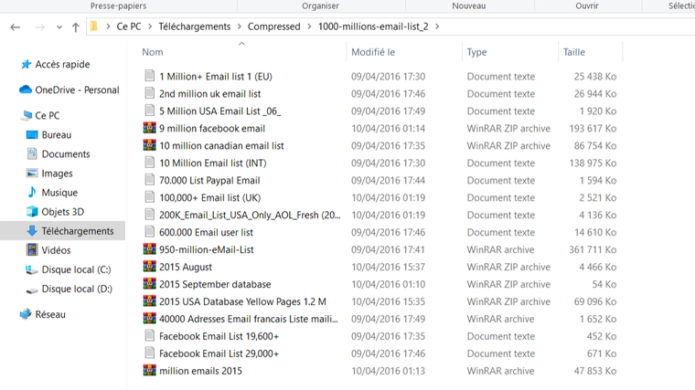Viewport: 695px width, 390px height.
Task: Select 5 Million USA Email List _06_
Action: coord(219,111)
